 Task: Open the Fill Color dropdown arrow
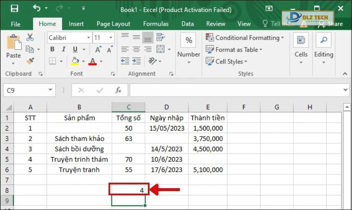tap(83, 61)
